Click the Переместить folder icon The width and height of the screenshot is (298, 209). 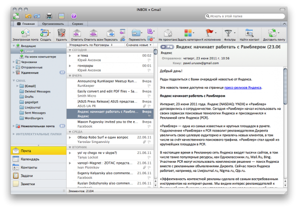(136, 33)
